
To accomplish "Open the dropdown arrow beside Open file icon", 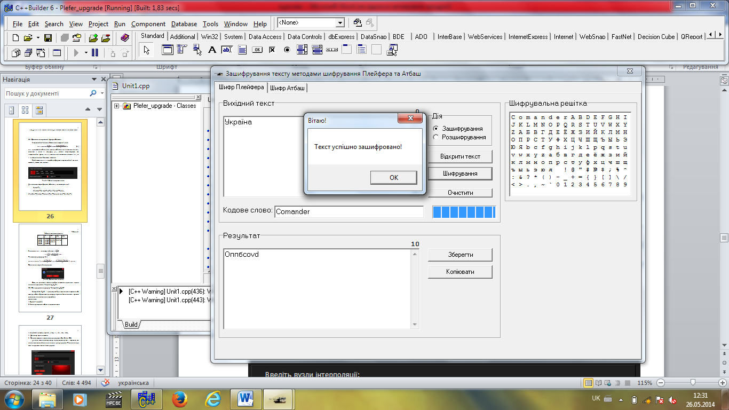I will [38, 38].
